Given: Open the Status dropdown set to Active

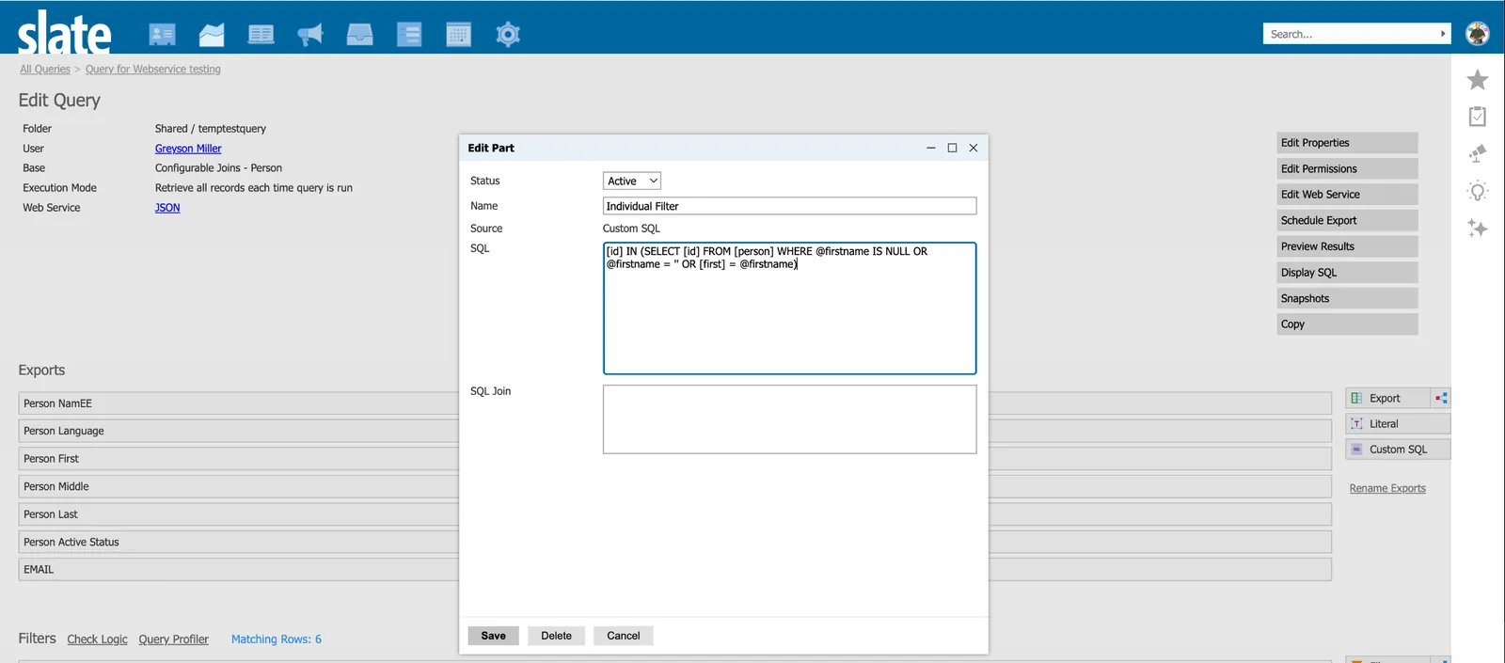Looking at the screenshot, I should [632, 181].
